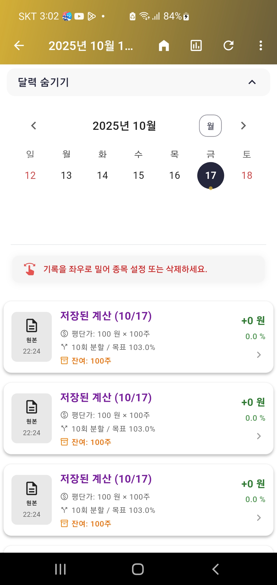Expand second record's right chevron

coord(259,436)
